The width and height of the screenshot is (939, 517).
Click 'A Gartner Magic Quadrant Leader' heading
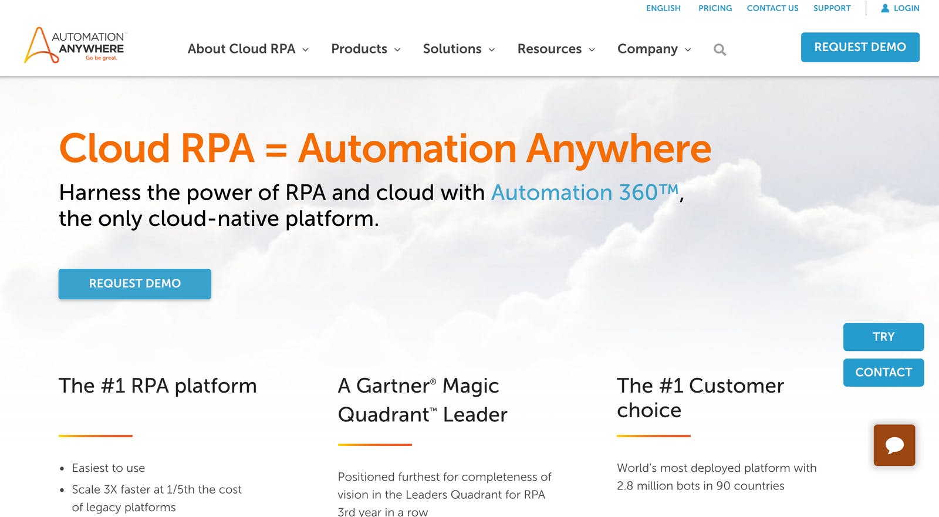pyautogui.click(x=423, y=400)
